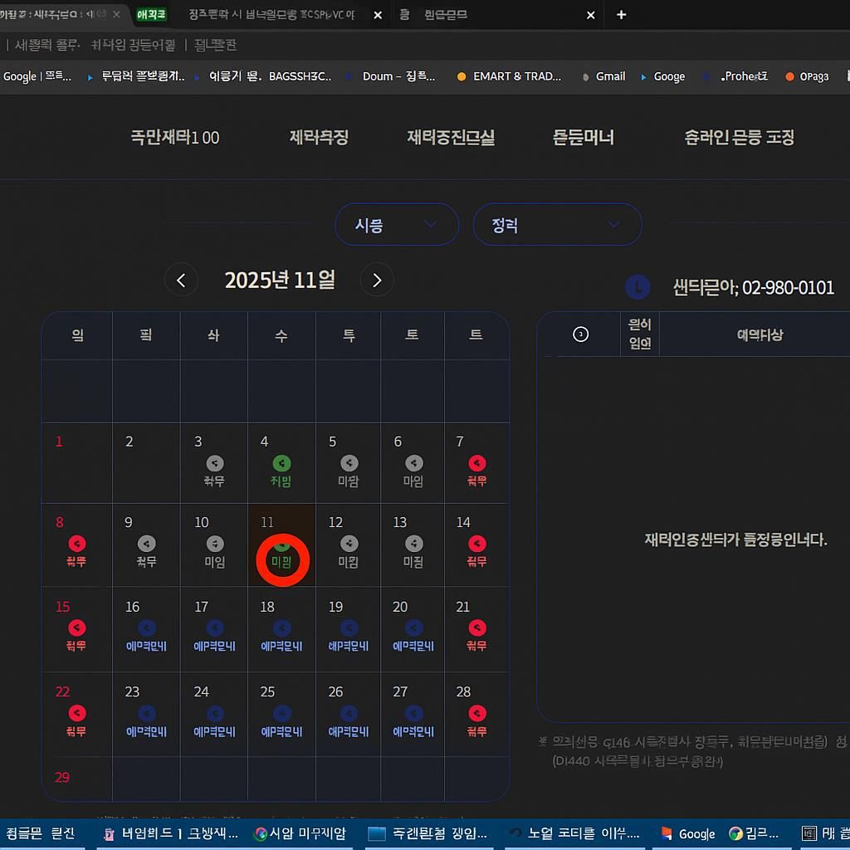Click blue reservation icon on November 26
Image resolution: width=850 pixels, height=850 pixels.
point(349,713)
